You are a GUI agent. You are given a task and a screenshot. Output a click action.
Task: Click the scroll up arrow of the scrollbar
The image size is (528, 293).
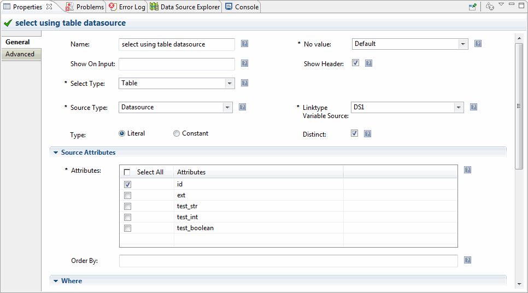click(519, 38)
